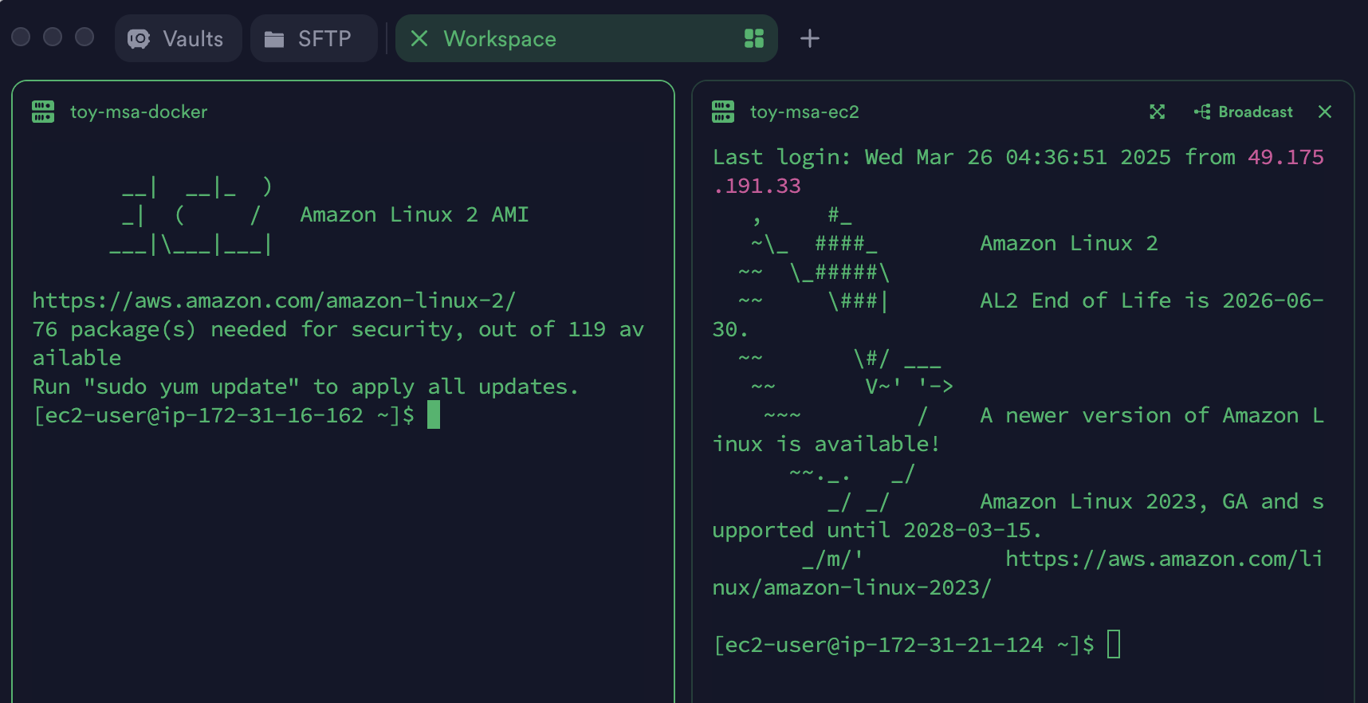The width and height of the screenshot is (1368, 703).
Task: Click the "sudo yum update" text
Action: pyautogui.click(x=191, y=387)
